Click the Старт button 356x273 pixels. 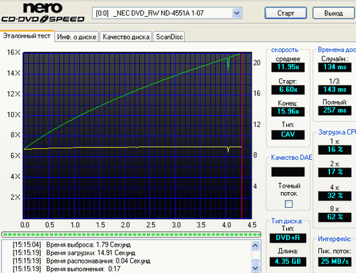[x=285, y=13]
